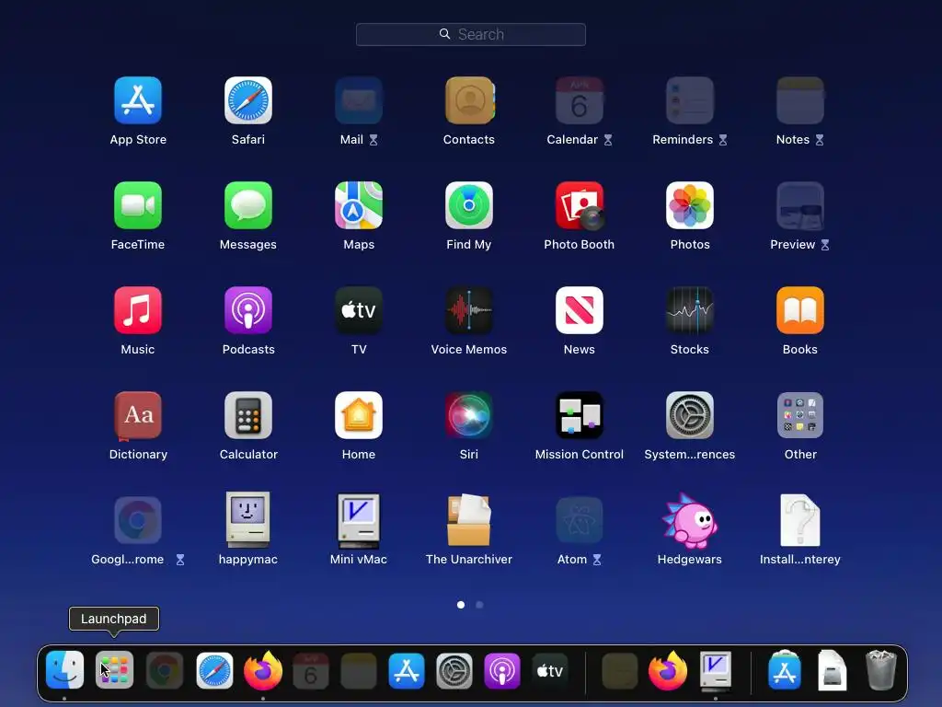Viewport: 942px width, 707px height.
Task: Open Firefox beside Mini vMac in dock
Action: coord(668,670)
